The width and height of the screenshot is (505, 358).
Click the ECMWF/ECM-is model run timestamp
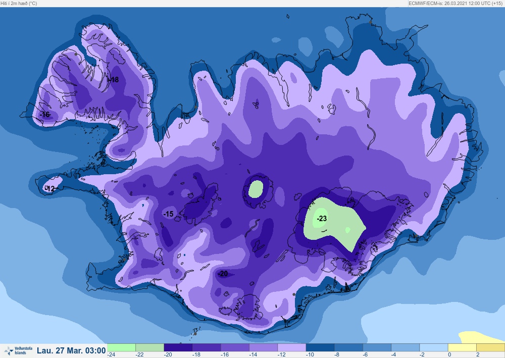point(456,3)
